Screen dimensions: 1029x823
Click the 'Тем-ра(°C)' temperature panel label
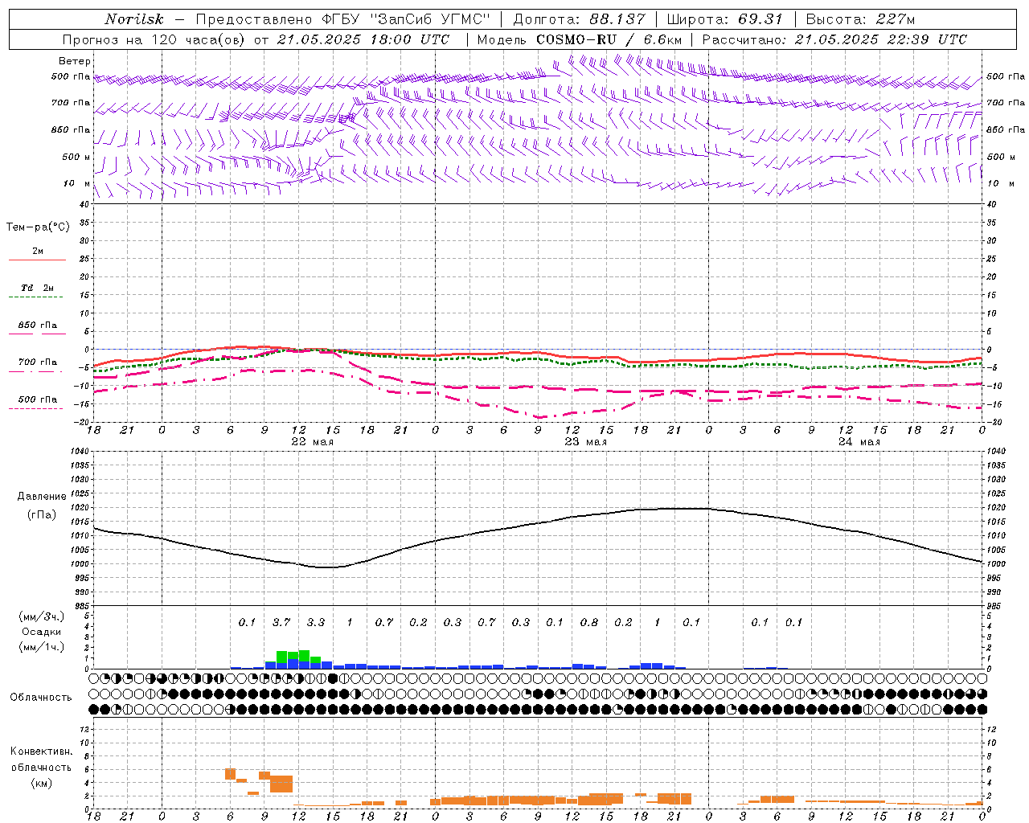[x=38, y=227]
